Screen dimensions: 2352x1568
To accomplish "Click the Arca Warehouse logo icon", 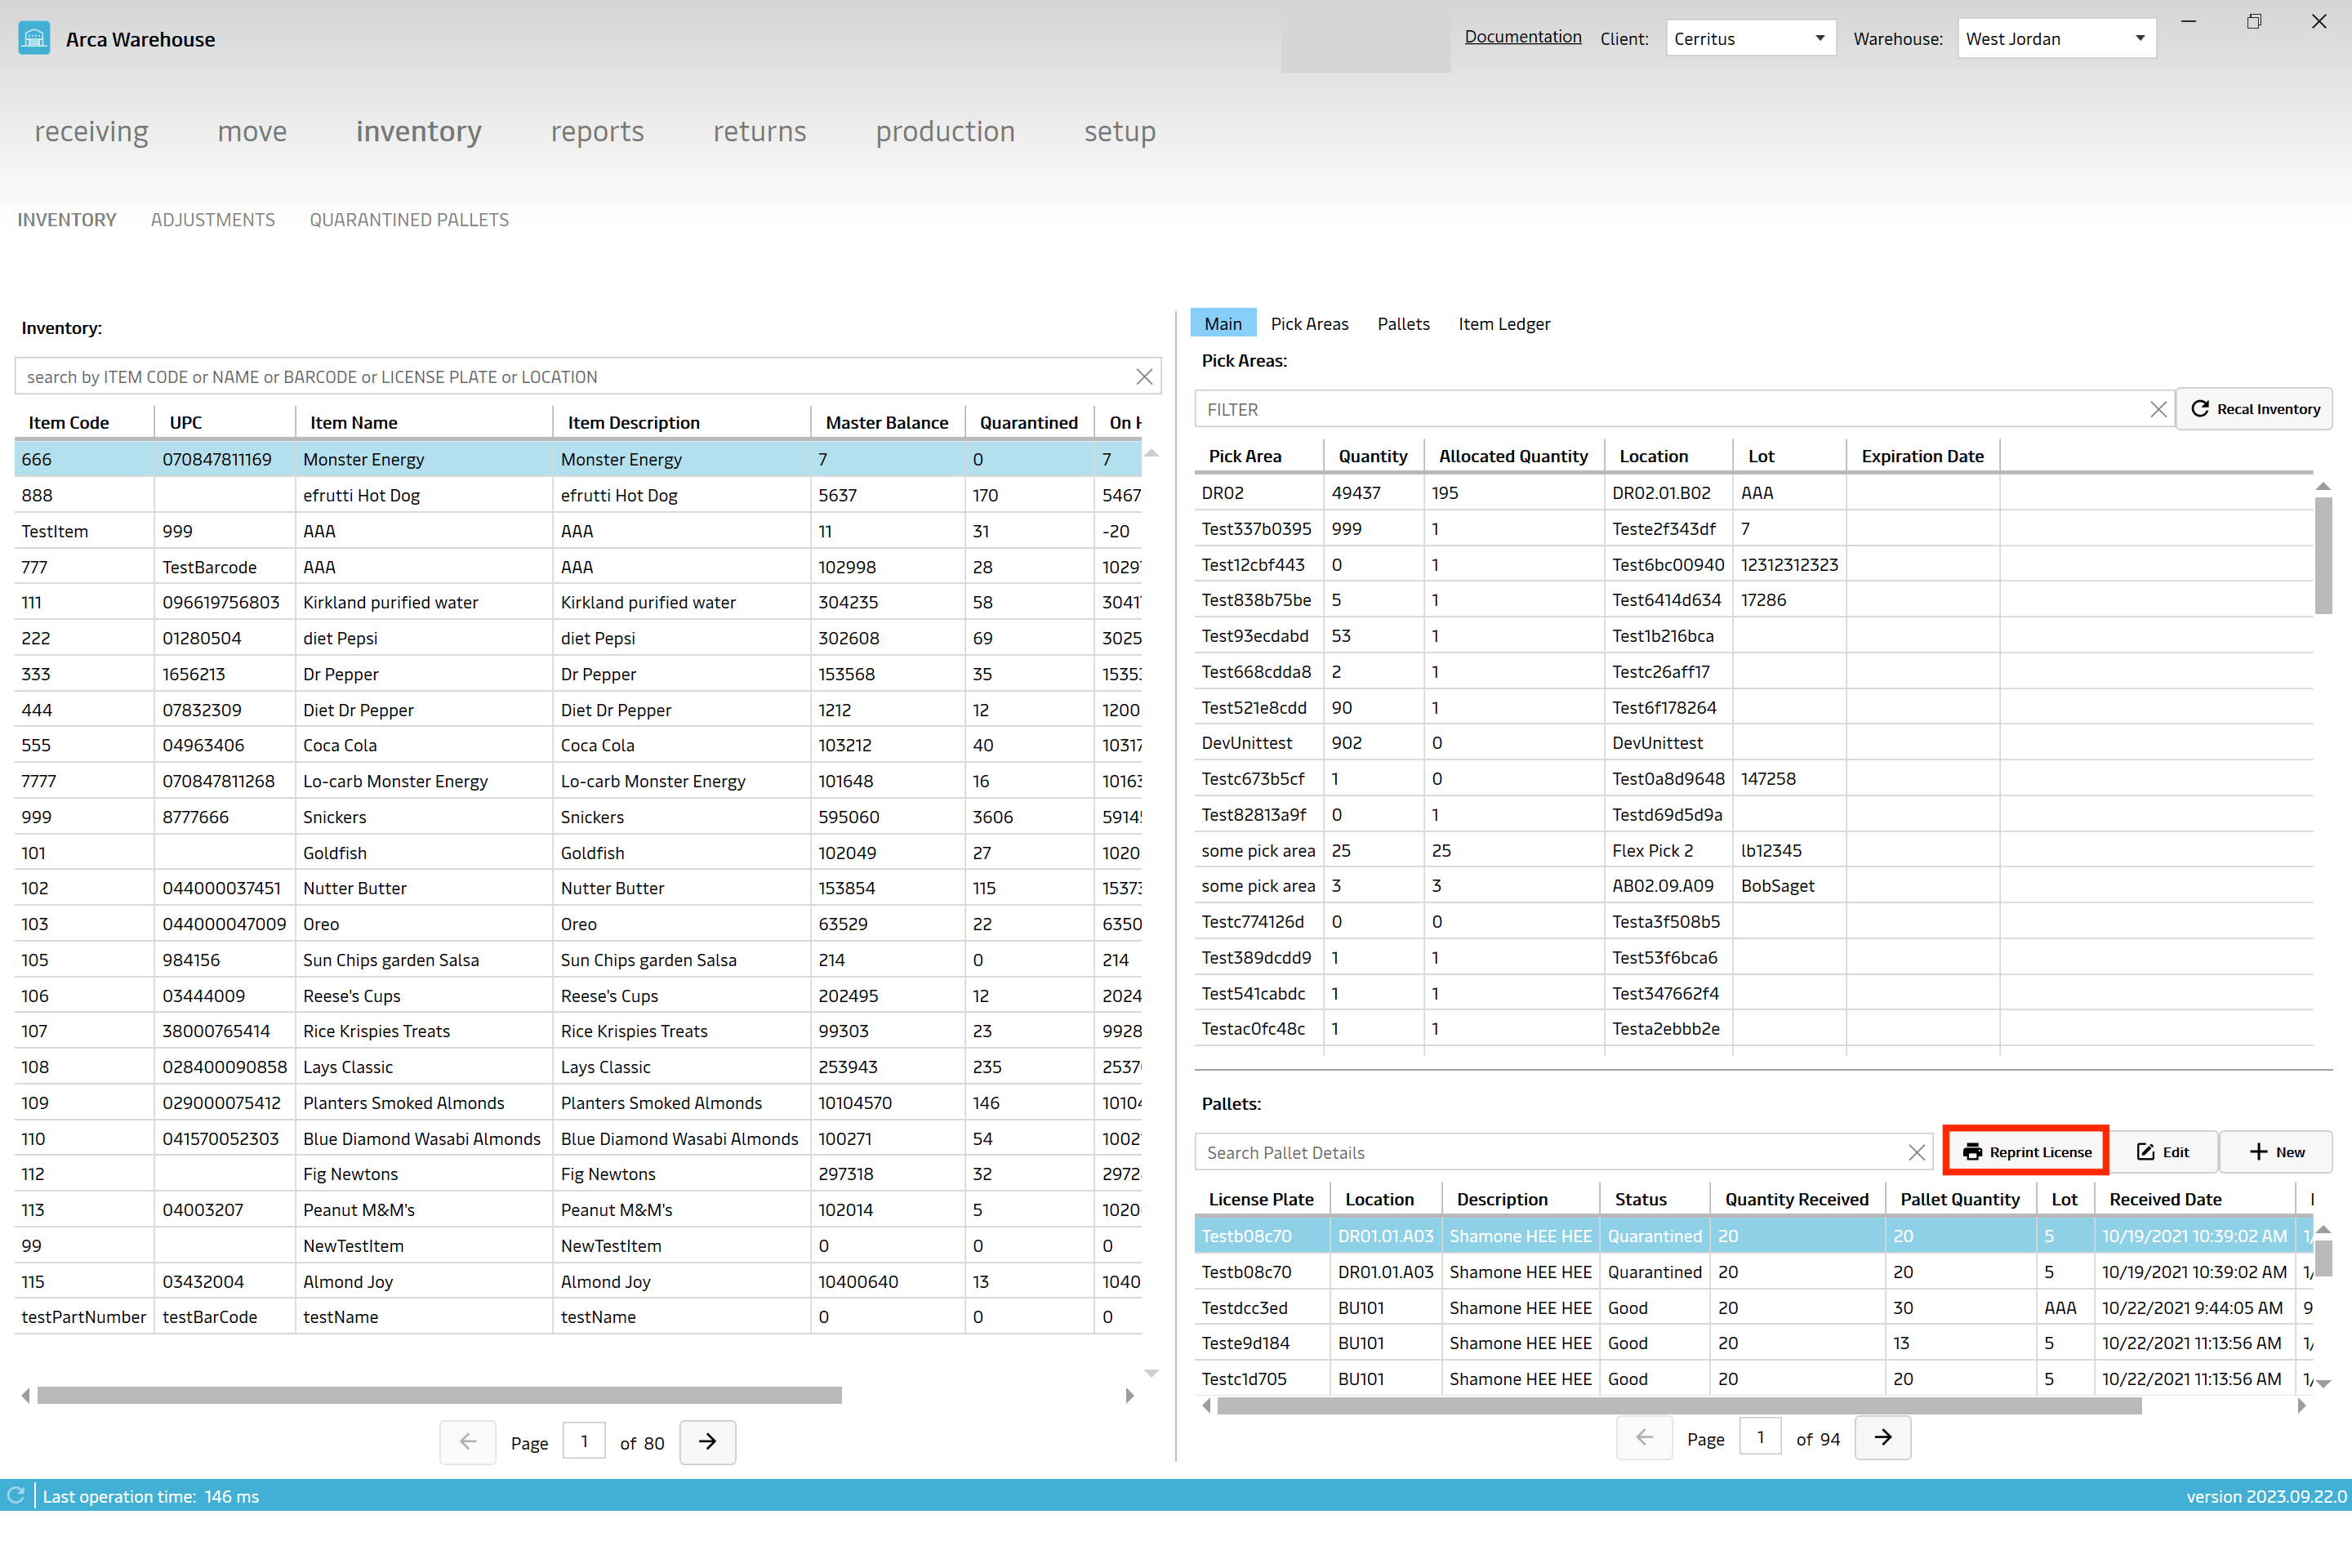I will coord(34,39).
